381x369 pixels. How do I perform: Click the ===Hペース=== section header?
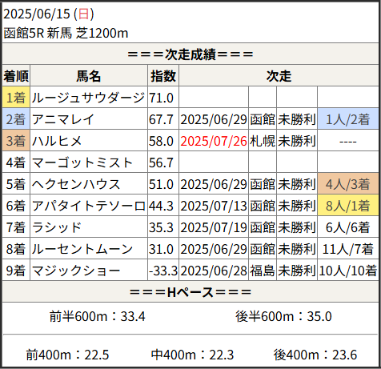[x=190, y=292]
